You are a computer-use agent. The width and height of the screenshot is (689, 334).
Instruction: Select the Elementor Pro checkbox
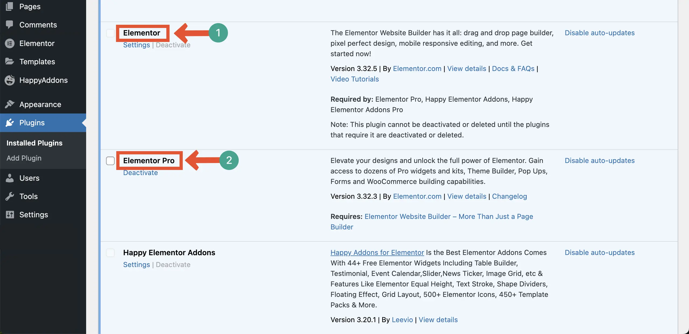110,161
